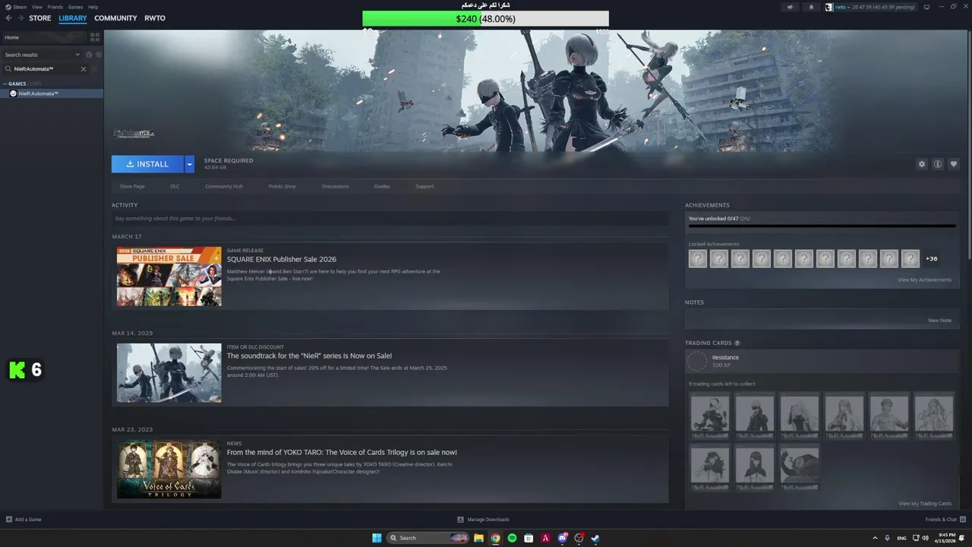The height and width of the screenshot is (547, 972).
Task: Expand the Search results collection dropdown
Action: (x=42, y=55)
